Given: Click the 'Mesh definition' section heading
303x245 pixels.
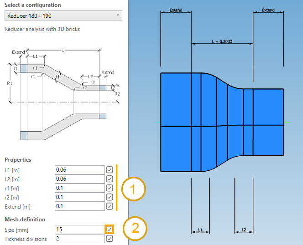Looking at the screenshot, I should click(25, 219).
